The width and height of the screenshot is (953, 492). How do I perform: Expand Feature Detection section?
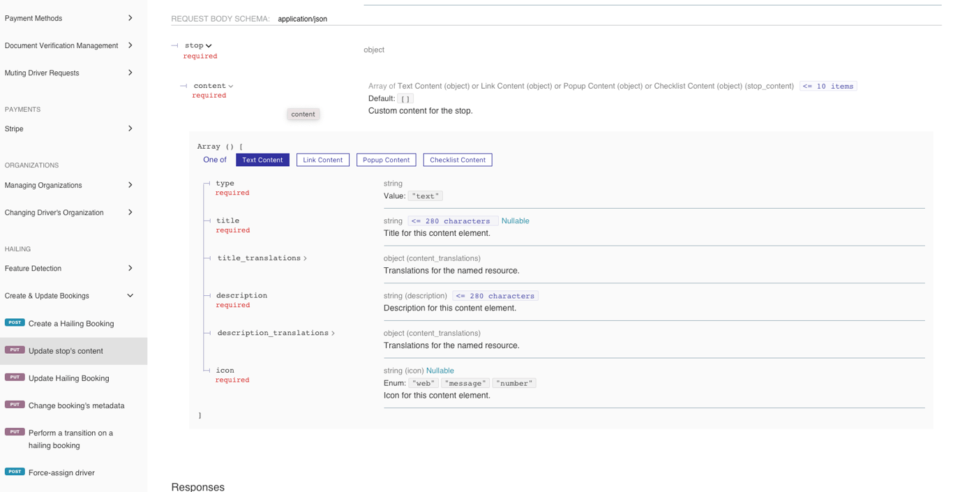click(73, 268)
